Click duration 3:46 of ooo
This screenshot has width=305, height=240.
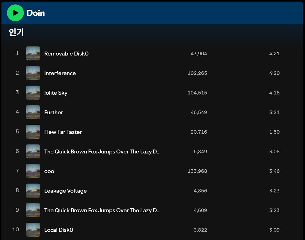[x=274, y=171]
